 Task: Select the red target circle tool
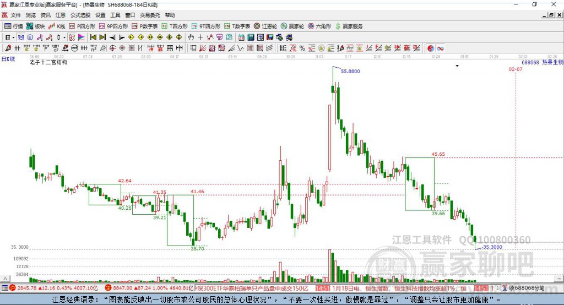pyautogui.click(x=112, y=48)
